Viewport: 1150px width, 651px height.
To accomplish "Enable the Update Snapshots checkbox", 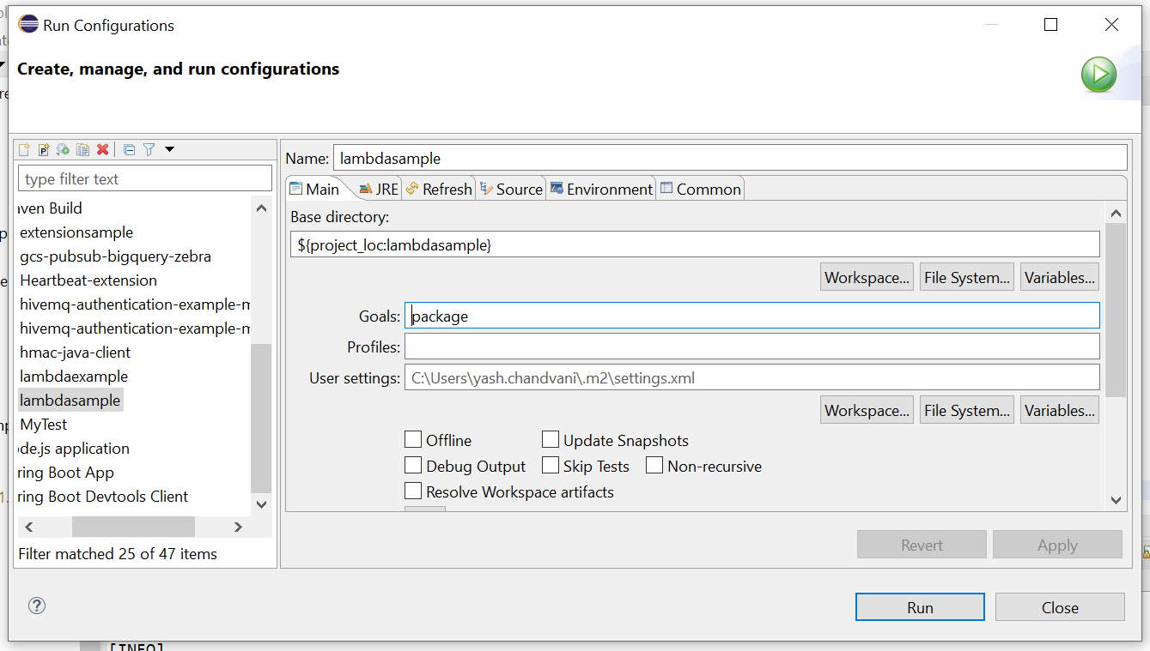I will pos(551,440).
